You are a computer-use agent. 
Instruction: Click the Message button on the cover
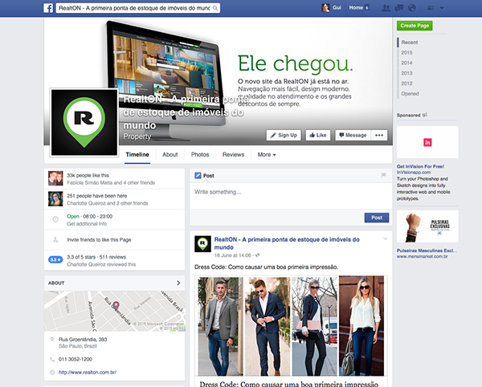[x=353, y=135]
